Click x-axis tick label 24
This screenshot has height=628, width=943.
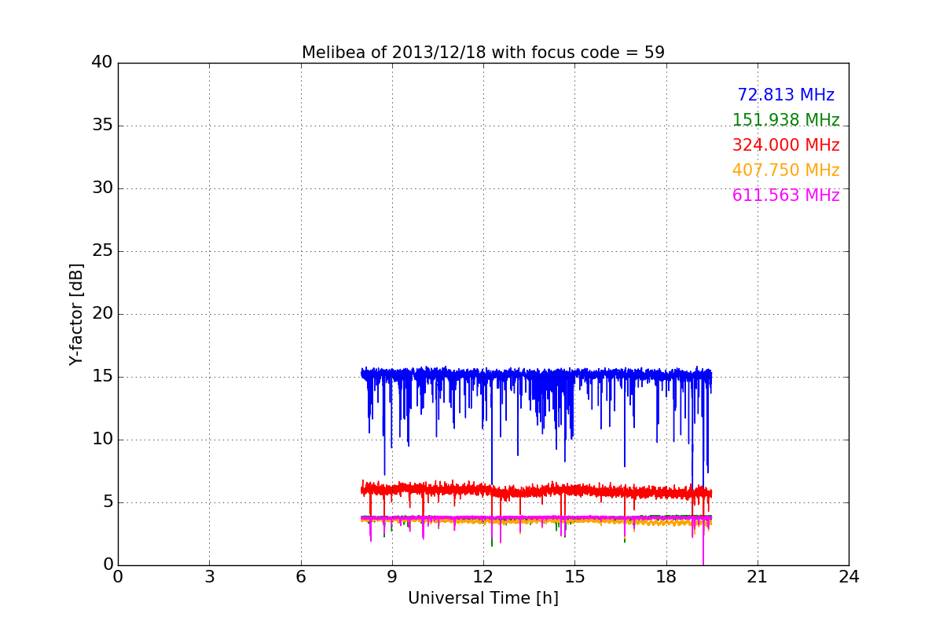click(849, 577)
